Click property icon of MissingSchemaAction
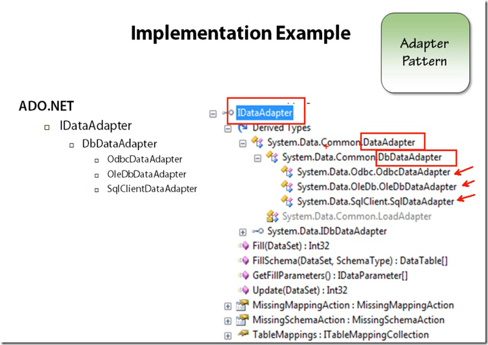488x345 pixels. pos(243,320)
